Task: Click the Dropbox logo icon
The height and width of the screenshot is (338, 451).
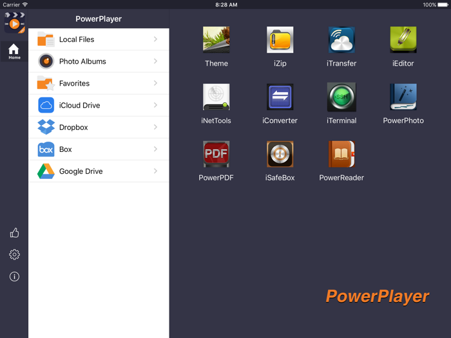Action: [x=46, y=127]
